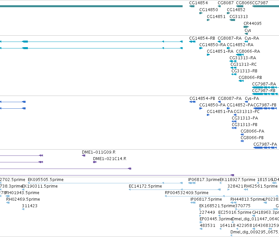Click transcript CG7987-RA

(264, 84)
